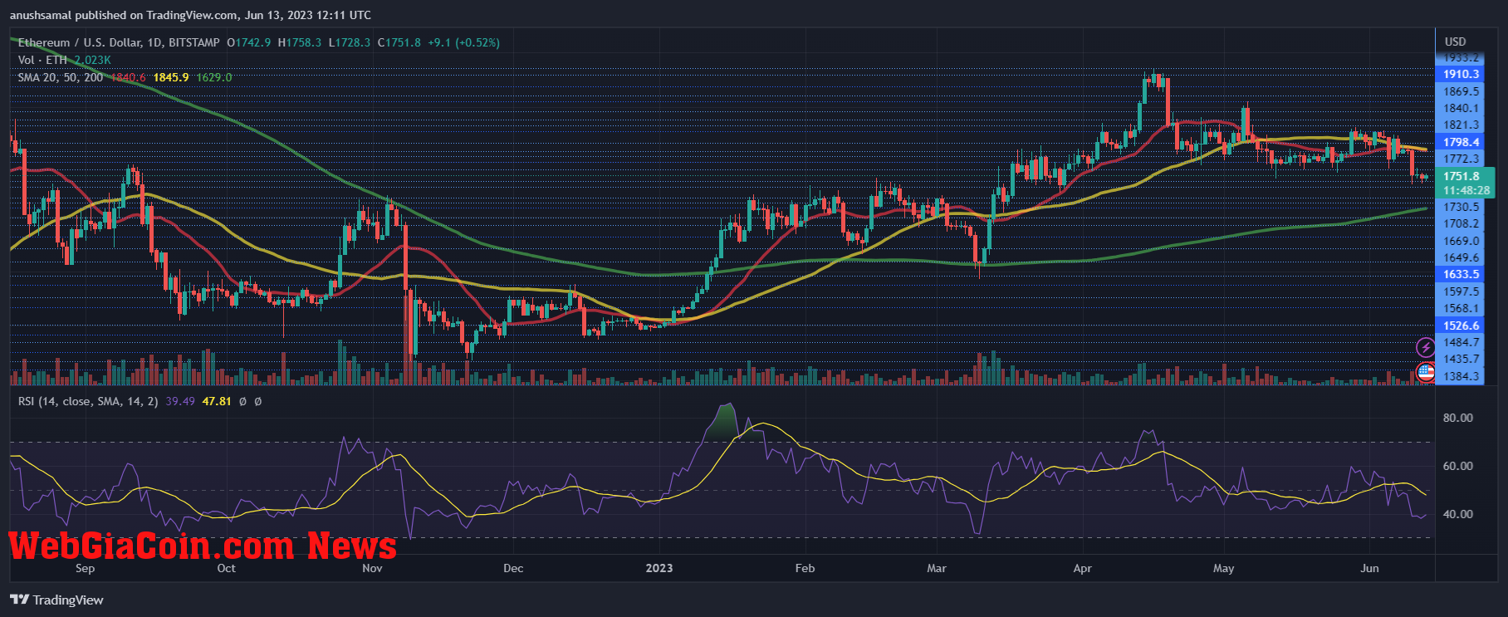Click the RSI value 39.49
This screenshot has width=1508, height=617.
(x=180, y=401)
